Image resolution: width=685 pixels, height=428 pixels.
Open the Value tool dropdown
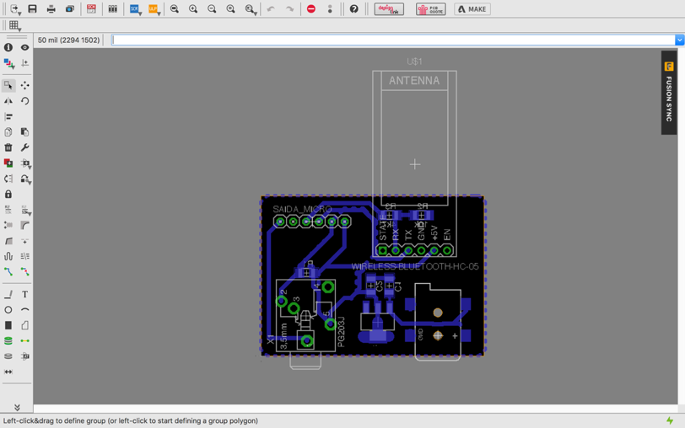pos(26,211)
